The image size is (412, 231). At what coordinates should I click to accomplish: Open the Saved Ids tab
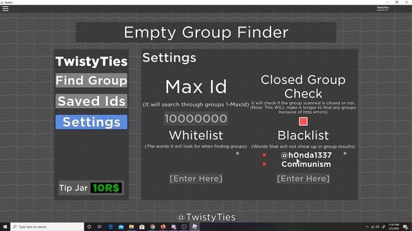click(91, 101)
